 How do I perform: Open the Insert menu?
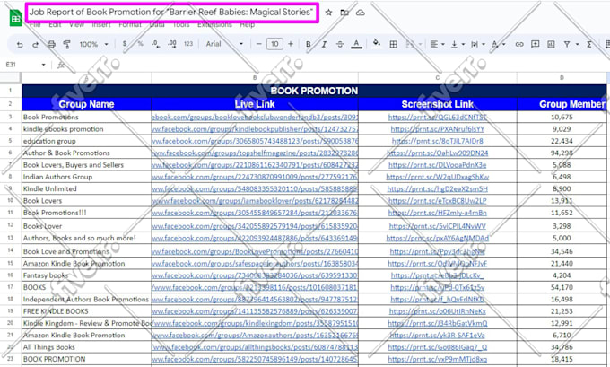pyautogui.click(x=101, y=25)
